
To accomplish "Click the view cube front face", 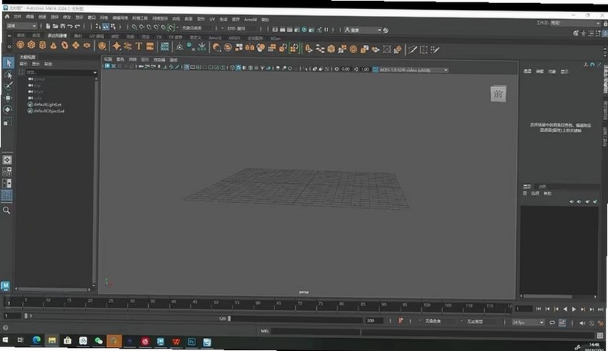I will coord(499,93).
